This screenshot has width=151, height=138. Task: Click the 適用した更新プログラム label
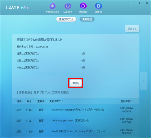(28, 54)
